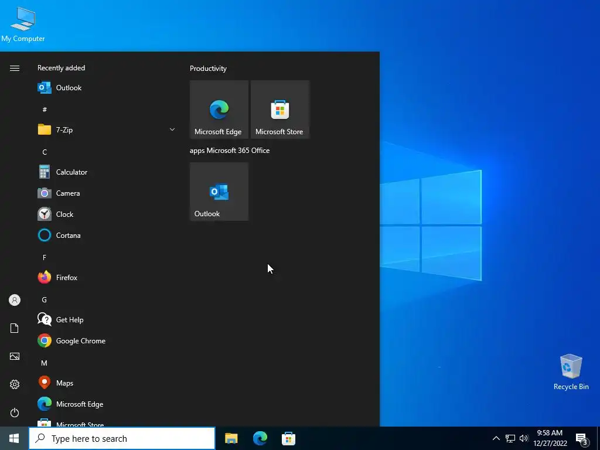Click the apps Microsoft 365 Office group header
Image resolution: width=600 pixels, height=450 pixels.
[x=230, y=151]
